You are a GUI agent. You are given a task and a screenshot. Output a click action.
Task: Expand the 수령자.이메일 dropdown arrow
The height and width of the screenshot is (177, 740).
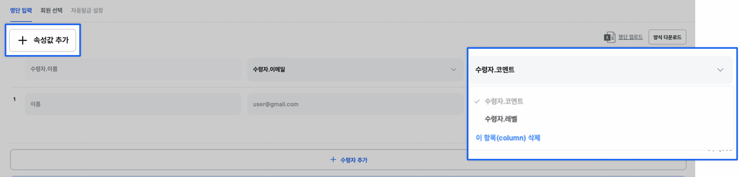tap(453, 69)
